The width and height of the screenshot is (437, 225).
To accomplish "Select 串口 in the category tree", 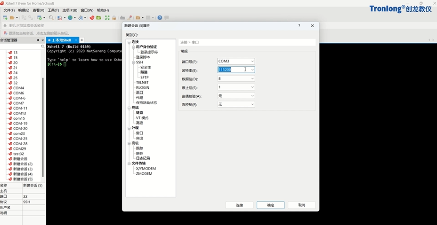I will (140, 93).
